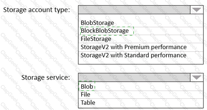207x110 pixels.
Task: Choose BlockBlobStorage from the account type list
Action: pyautogui.click(x=105, y=31)
